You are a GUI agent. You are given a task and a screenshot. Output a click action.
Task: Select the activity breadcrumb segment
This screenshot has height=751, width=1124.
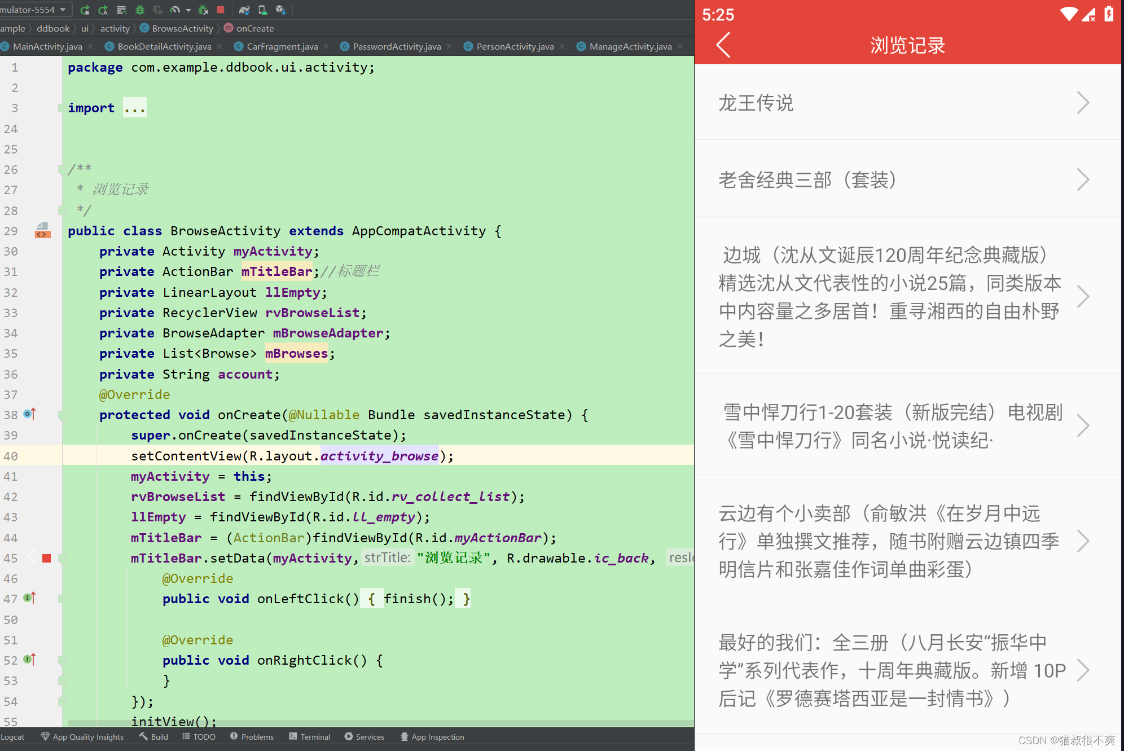(115, 28)
